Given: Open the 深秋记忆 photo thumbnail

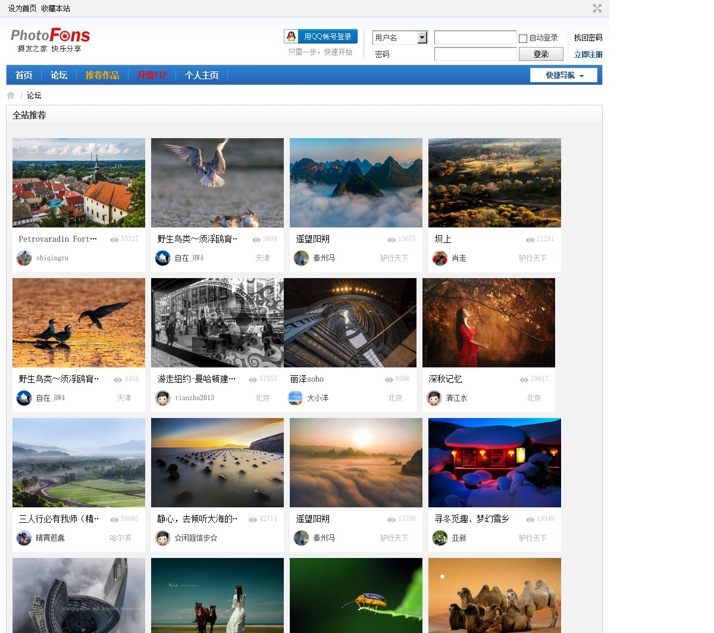Looking at the screenshot, I should point(488,323).
